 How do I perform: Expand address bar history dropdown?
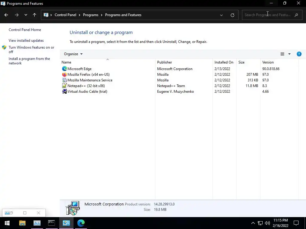pos(221,15)
